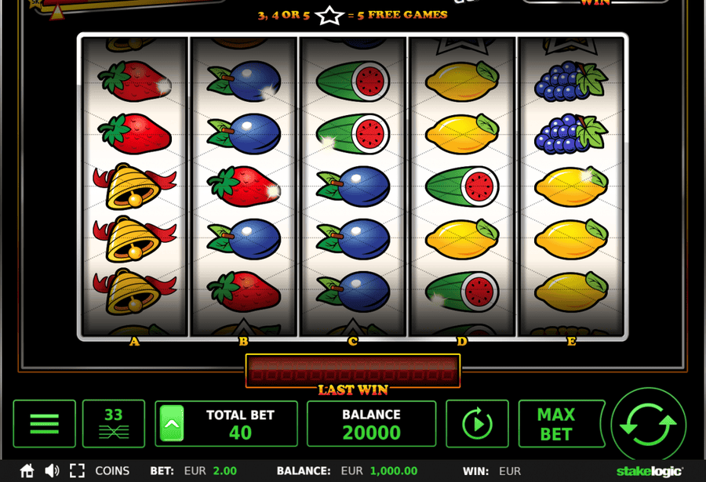The height and width of the screenshot is (482, 706).
Task: Spin the reels with the green spin button
Action: coord(649,424)
